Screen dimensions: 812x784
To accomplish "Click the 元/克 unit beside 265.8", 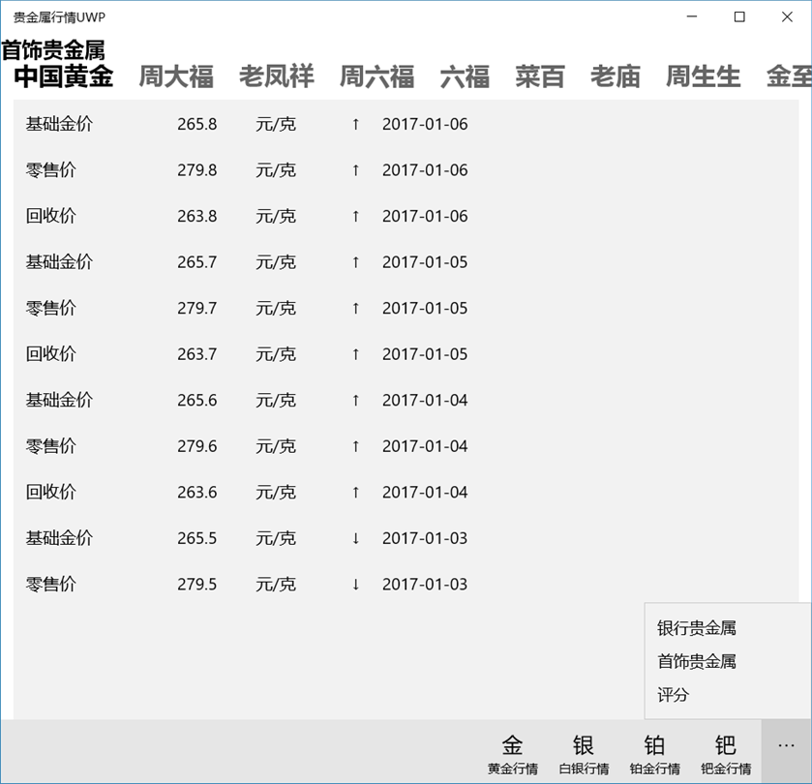I will 276,124.
